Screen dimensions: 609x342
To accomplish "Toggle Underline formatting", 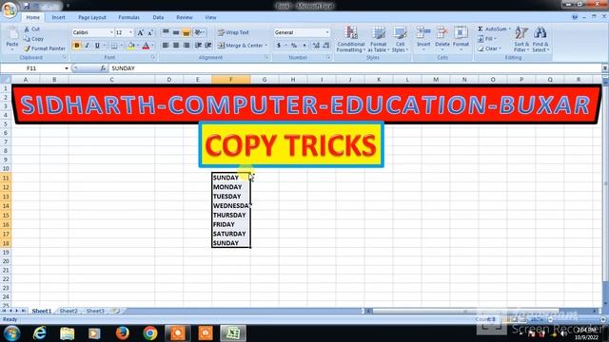I will point(97,46).
